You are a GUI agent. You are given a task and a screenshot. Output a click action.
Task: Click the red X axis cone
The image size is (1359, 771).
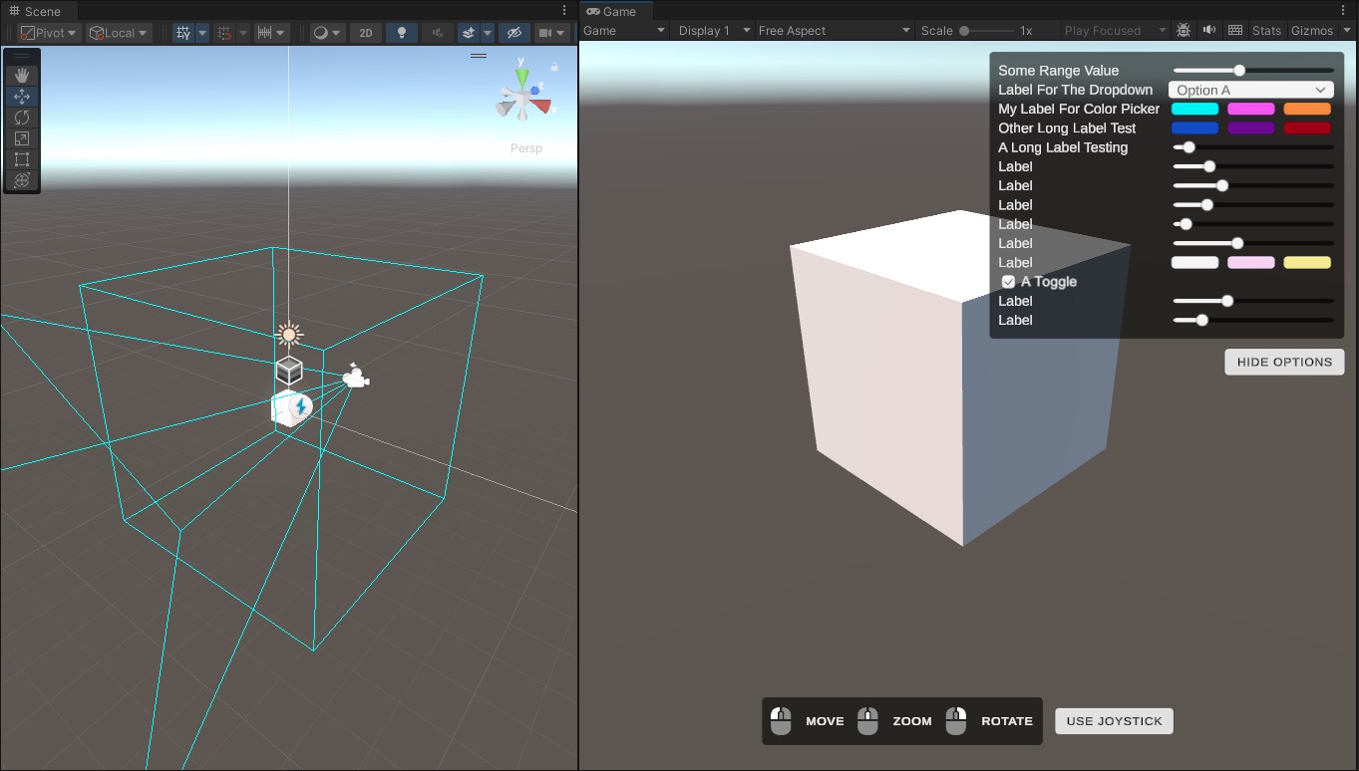539,106
